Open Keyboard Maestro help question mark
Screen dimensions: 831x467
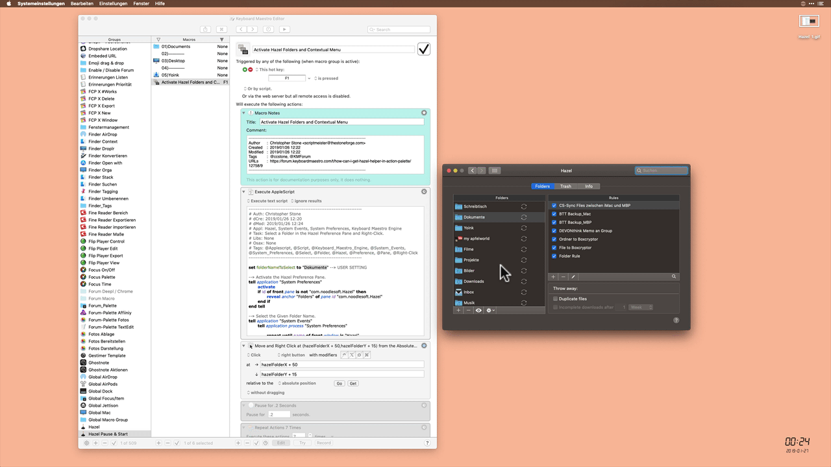(x=427, y=443)
